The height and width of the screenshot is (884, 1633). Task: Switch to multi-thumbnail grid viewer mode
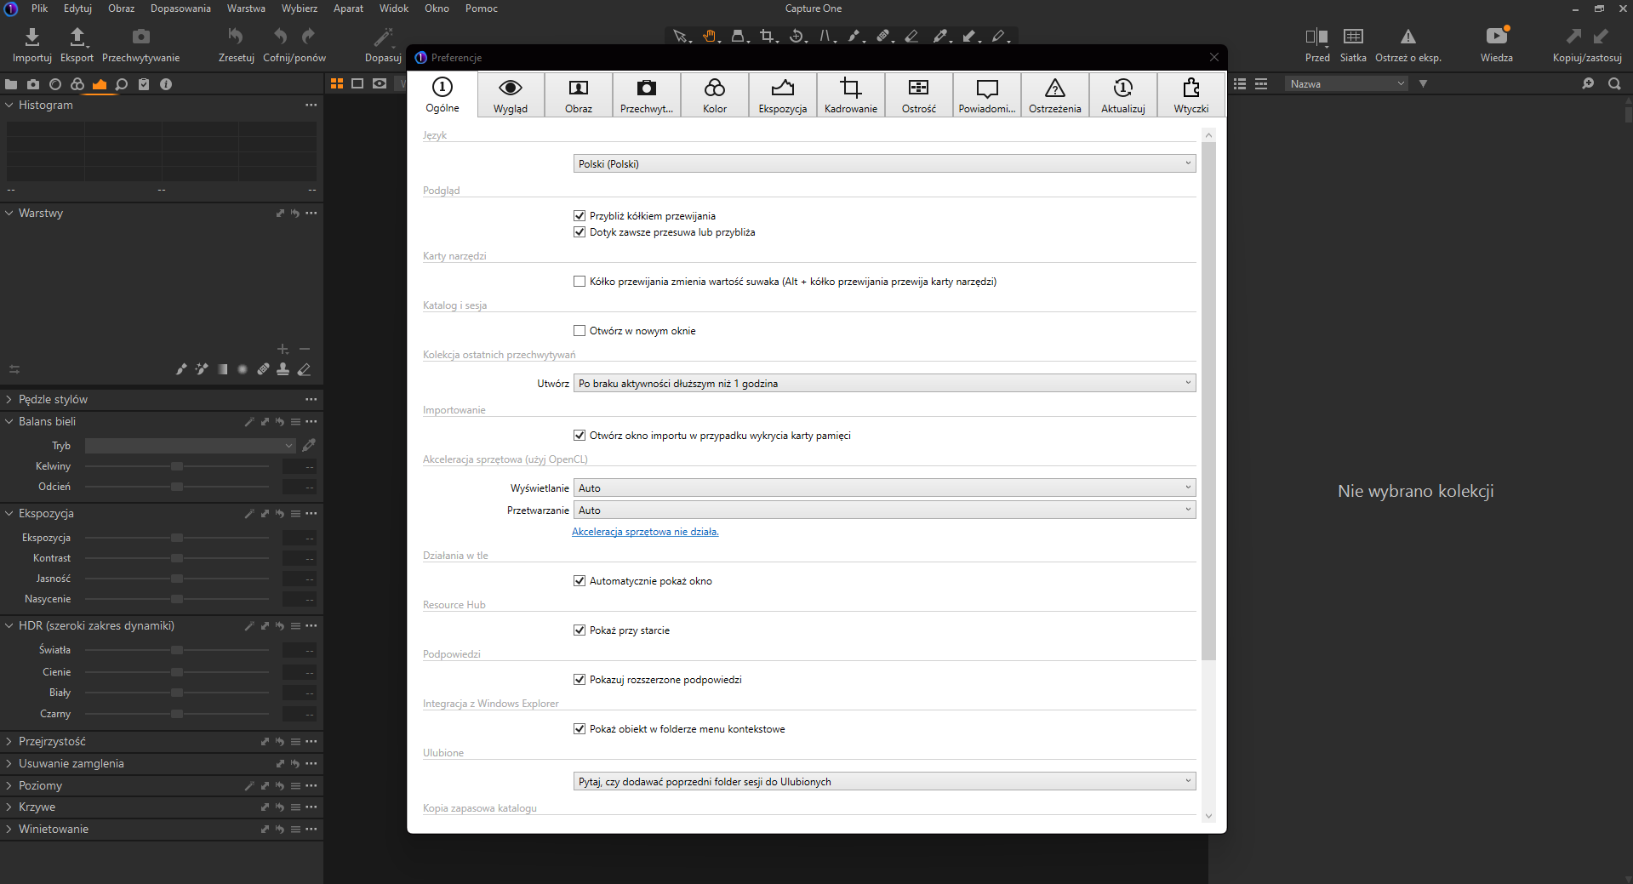[337, 83]
